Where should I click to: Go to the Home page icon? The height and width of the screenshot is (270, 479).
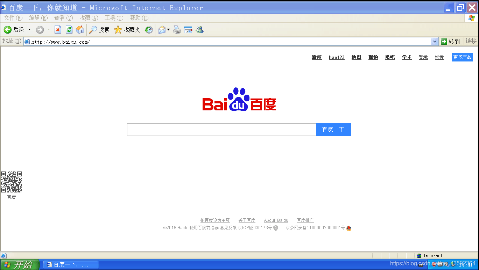(80, 30)
